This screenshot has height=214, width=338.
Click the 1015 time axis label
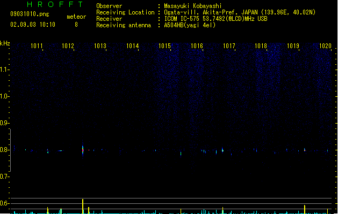(x=164, y=46)
